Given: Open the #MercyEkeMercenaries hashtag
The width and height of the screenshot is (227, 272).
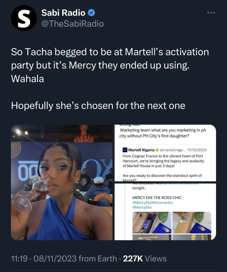Looking at the screenshot, I should pos(152,203).
